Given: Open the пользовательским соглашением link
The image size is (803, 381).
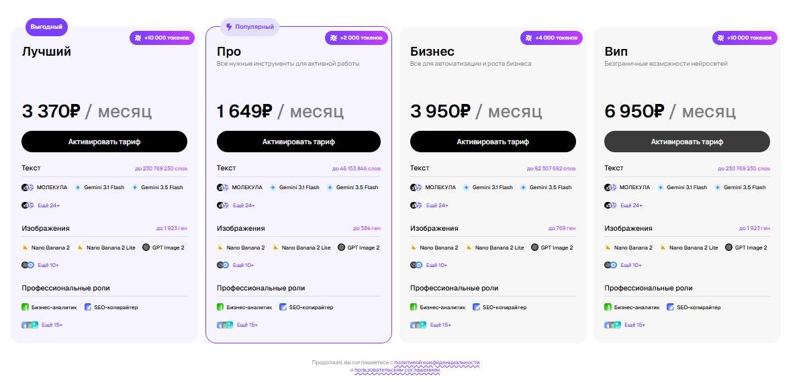Looking at the screenshot, I should pos(397,369).
